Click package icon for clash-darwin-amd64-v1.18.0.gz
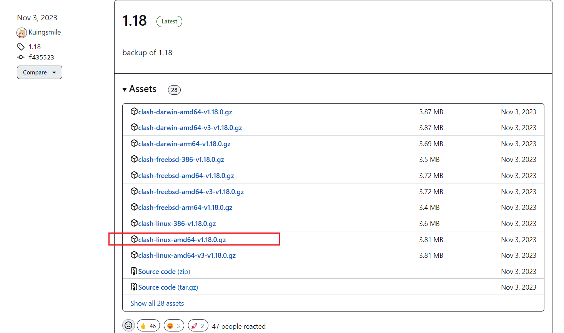 tap(134, 112)
